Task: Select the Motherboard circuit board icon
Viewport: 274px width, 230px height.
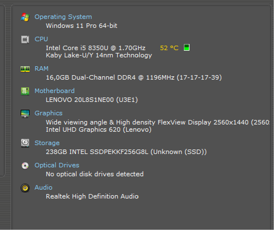Action: coord(25,91)
